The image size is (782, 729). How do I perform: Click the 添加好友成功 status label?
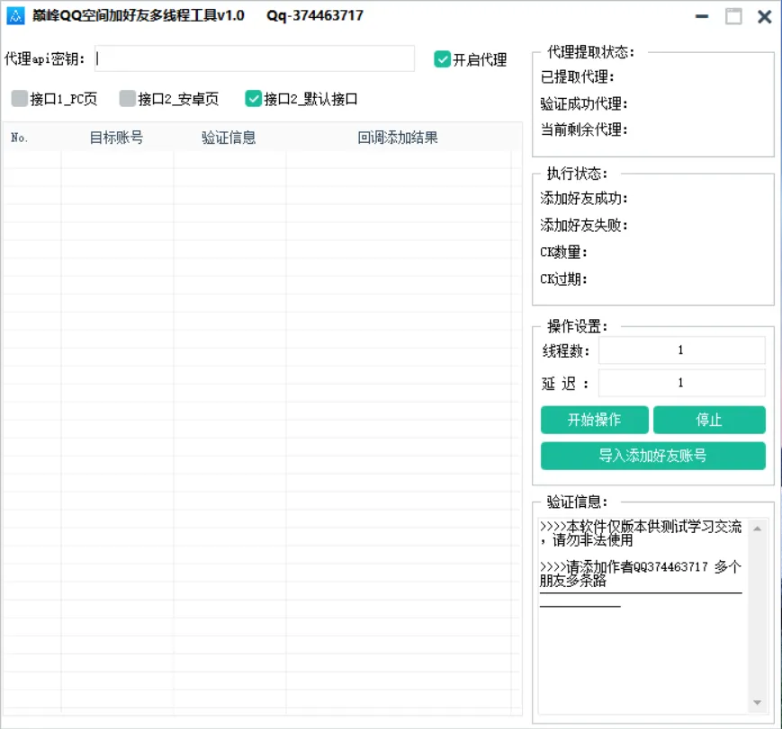click(x=583, y=199)
